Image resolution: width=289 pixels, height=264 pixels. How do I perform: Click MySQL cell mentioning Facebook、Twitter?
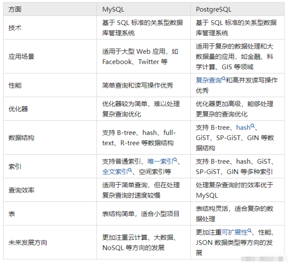(x=144, y=57)
